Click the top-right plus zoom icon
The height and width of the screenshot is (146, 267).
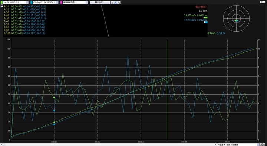click(x=261, y=2)
